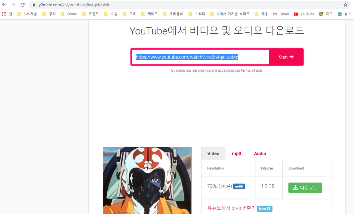Click the green 다운로드 button for 720p
The width and height of the screenshot is (354, 215).
[x=305, y=188]
